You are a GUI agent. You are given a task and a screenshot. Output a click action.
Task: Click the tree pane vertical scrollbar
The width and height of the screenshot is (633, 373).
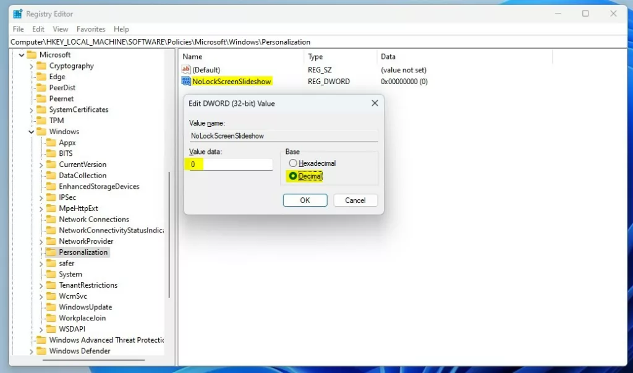(169, 234)
